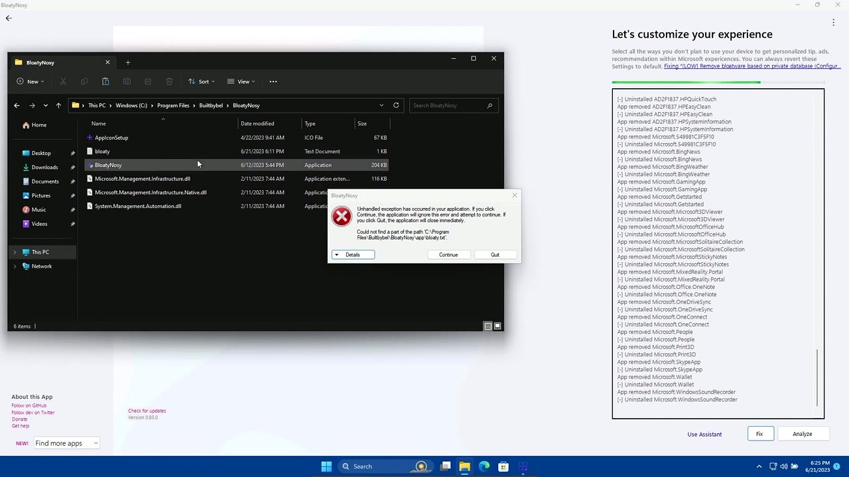849x477 pixels.
Task: Select the Cut icon in Explorer toolbar
Action: (63, 81)
